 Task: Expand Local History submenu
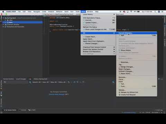(x=98, y=14)
